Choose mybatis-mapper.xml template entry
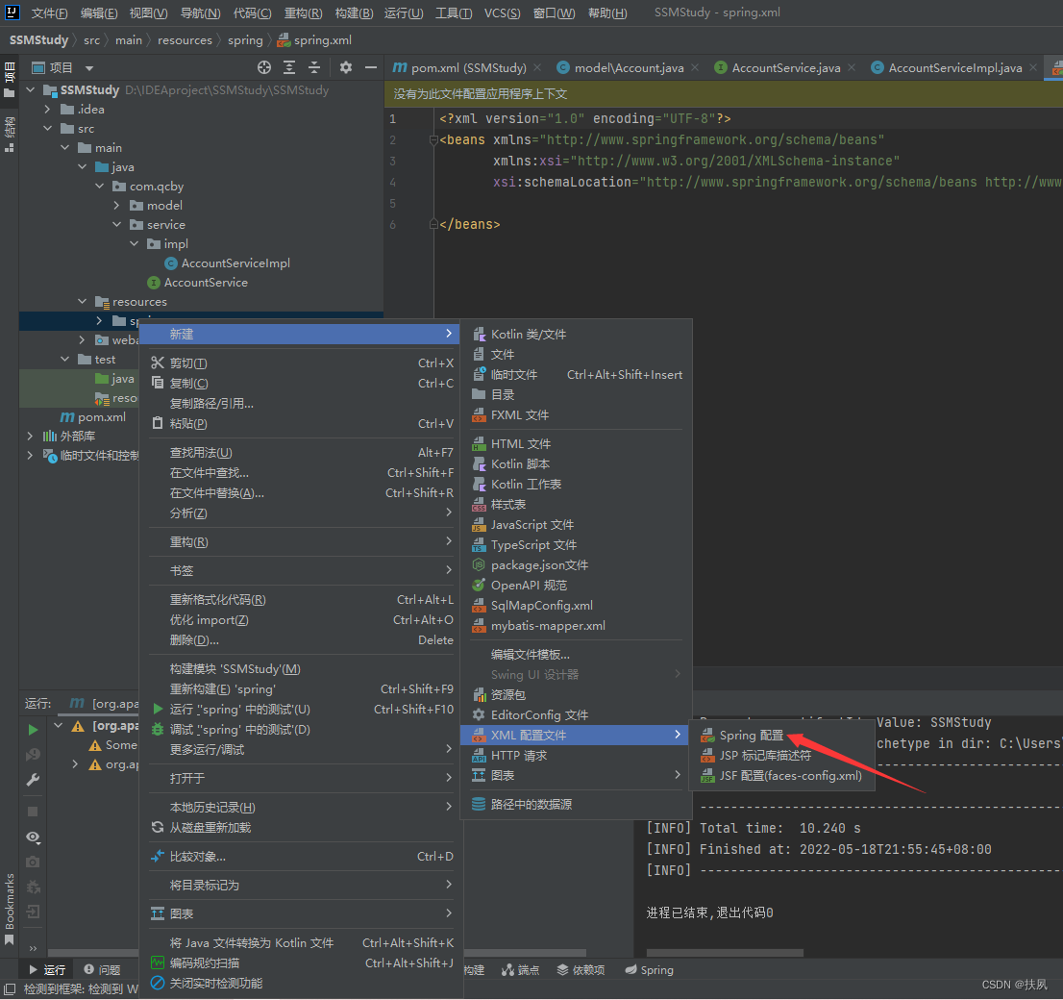This screenshot has width=1063, height=1000. 577,626
